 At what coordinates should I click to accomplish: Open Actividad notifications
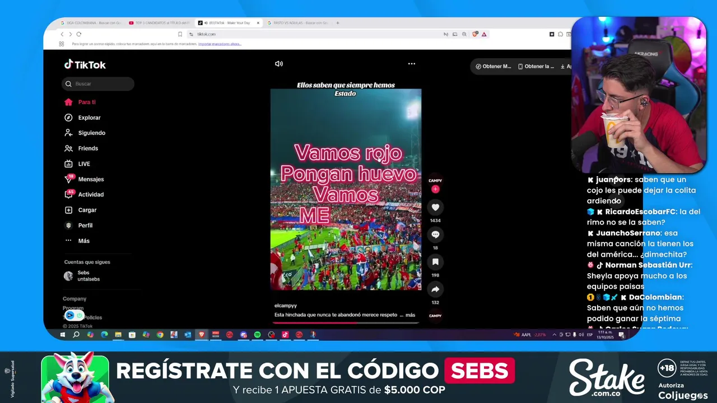[x=84, y=195]
